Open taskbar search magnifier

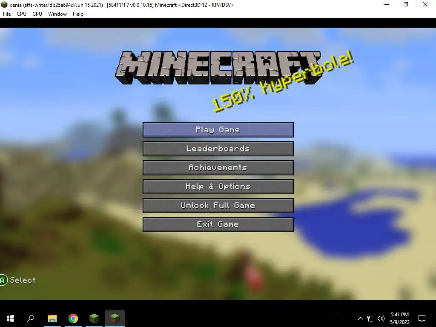[31, 318]
